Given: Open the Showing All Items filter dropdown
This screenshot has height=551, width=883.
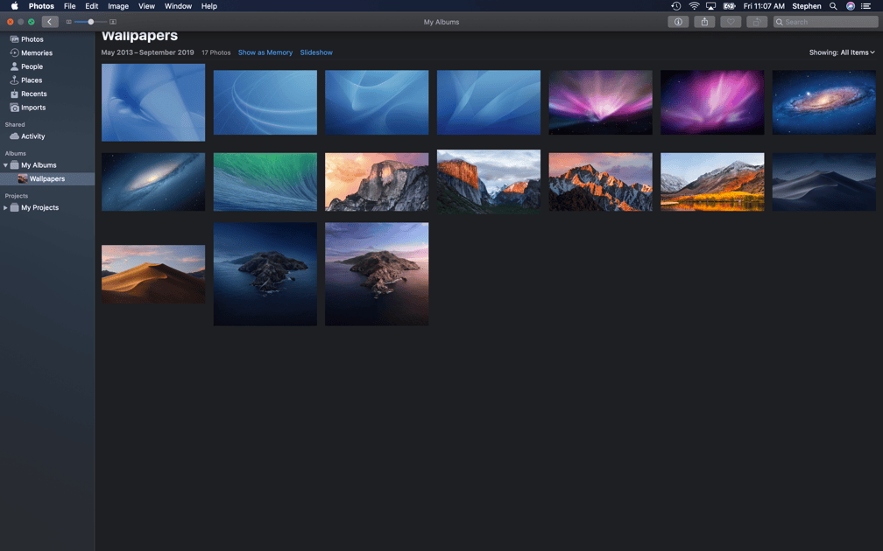Looking at the screenshot, I should click(842, 52).
